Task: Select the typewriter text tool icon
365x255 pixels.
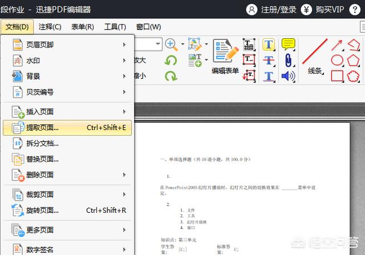Action: tap(249, 44)
